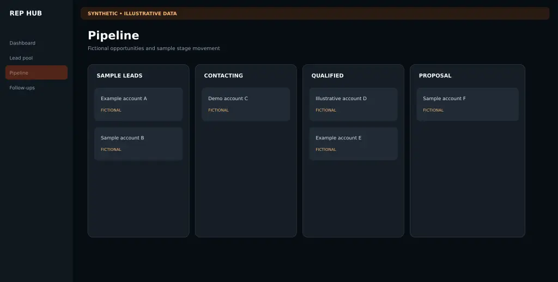The width and height of the screenshot is (558, 282).
Task: Click the QUALIFIED column header
Action: pos(327,76)
